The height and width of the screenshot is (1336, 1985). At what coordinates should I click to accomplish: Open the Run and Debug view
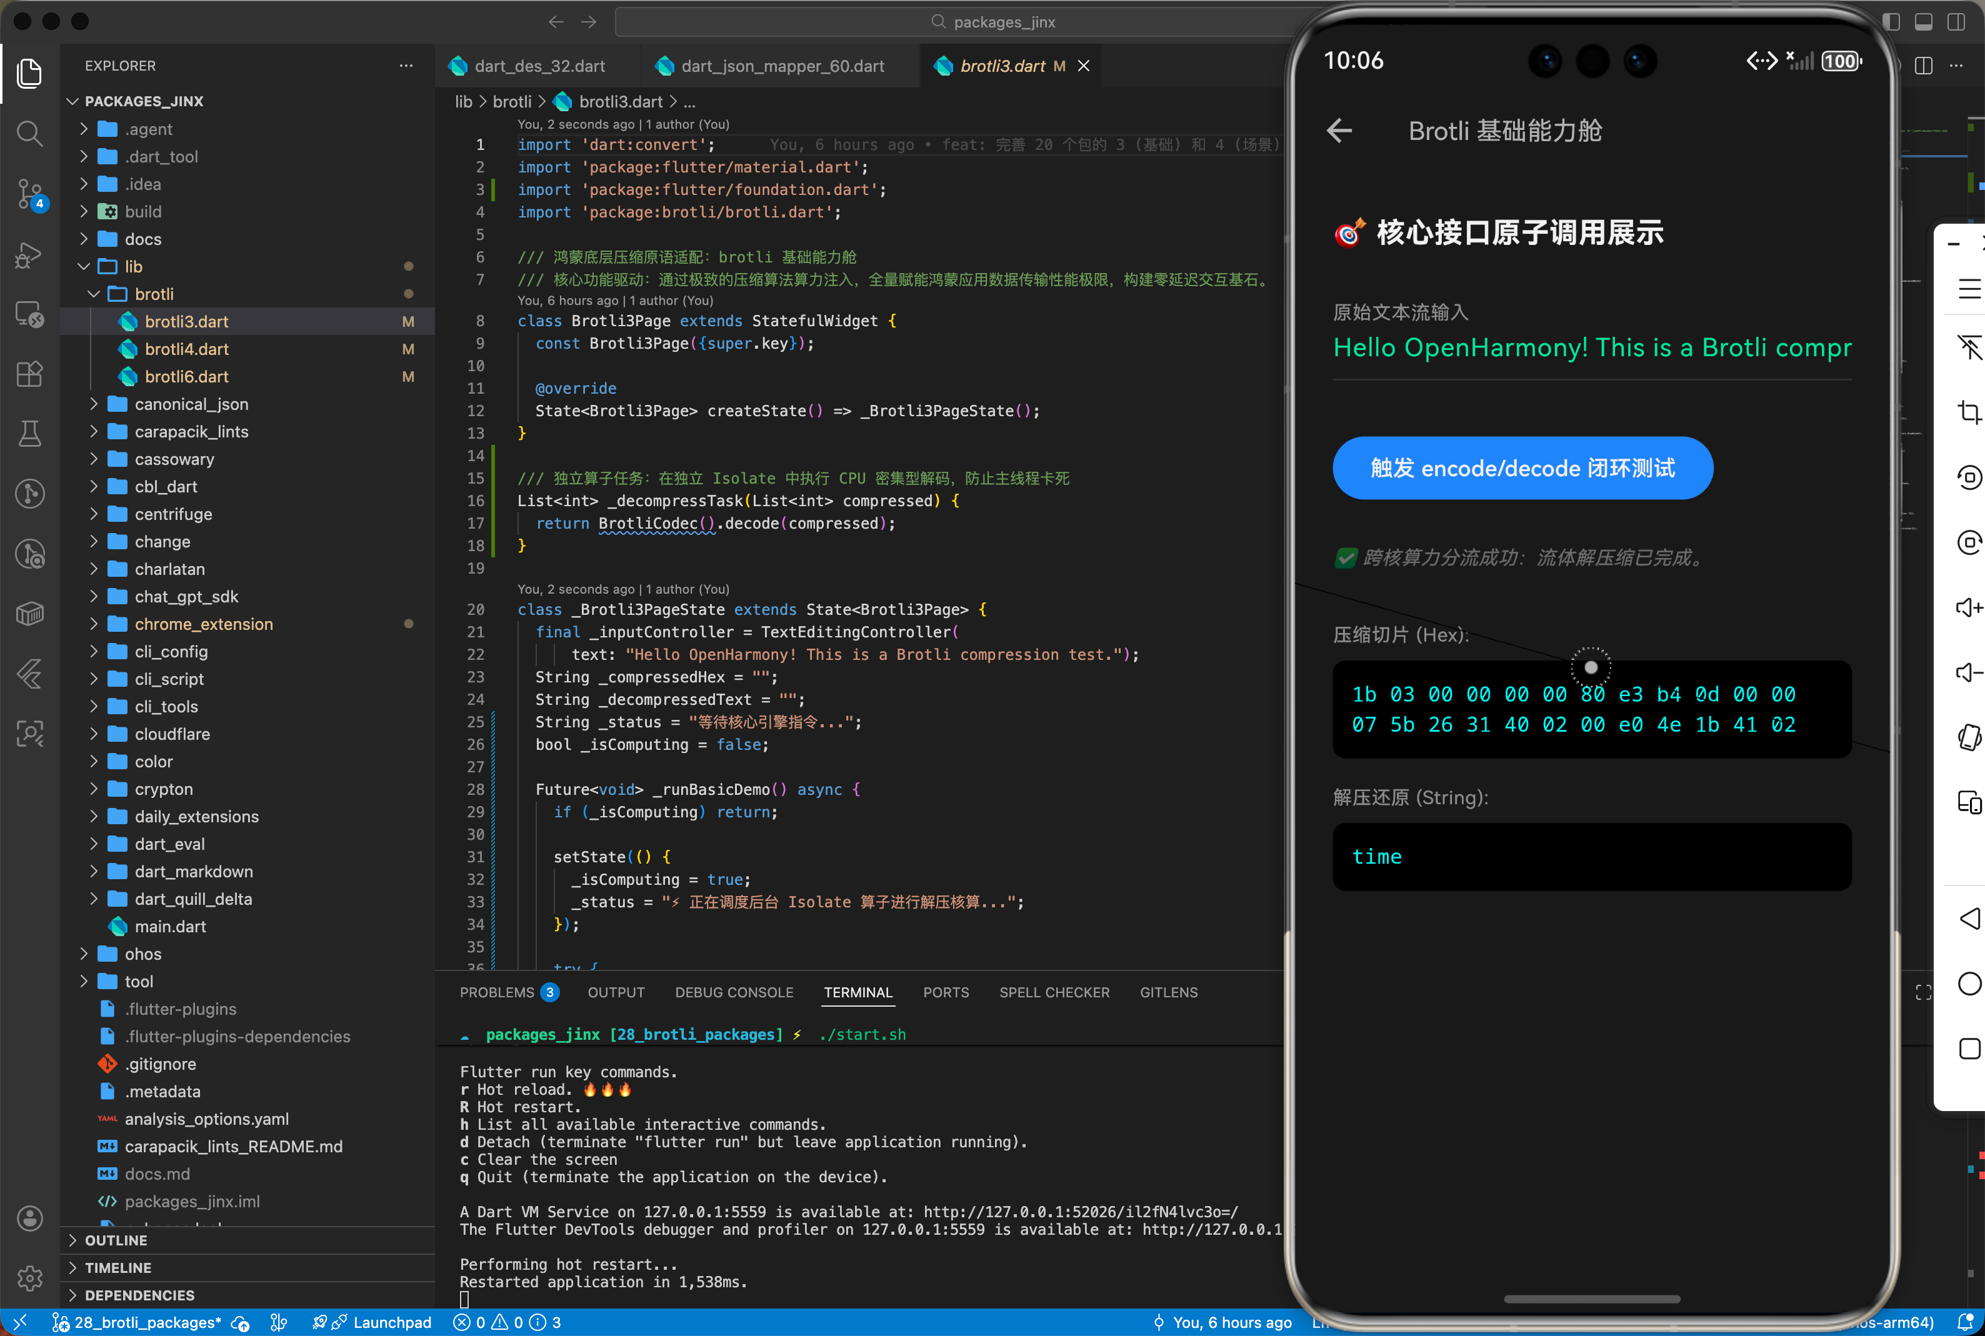coord(29,254)
